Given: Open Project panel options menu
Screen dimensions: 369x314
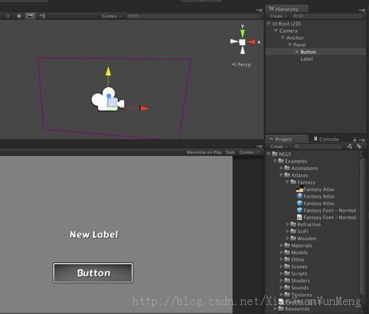Looking at the screenshot, I should tap(363, 140).
